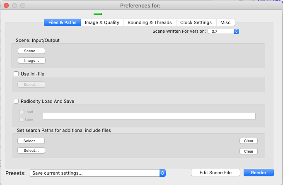Screen dimensions: 283x185
Task: Clear the lower search path
Action: 249,151
